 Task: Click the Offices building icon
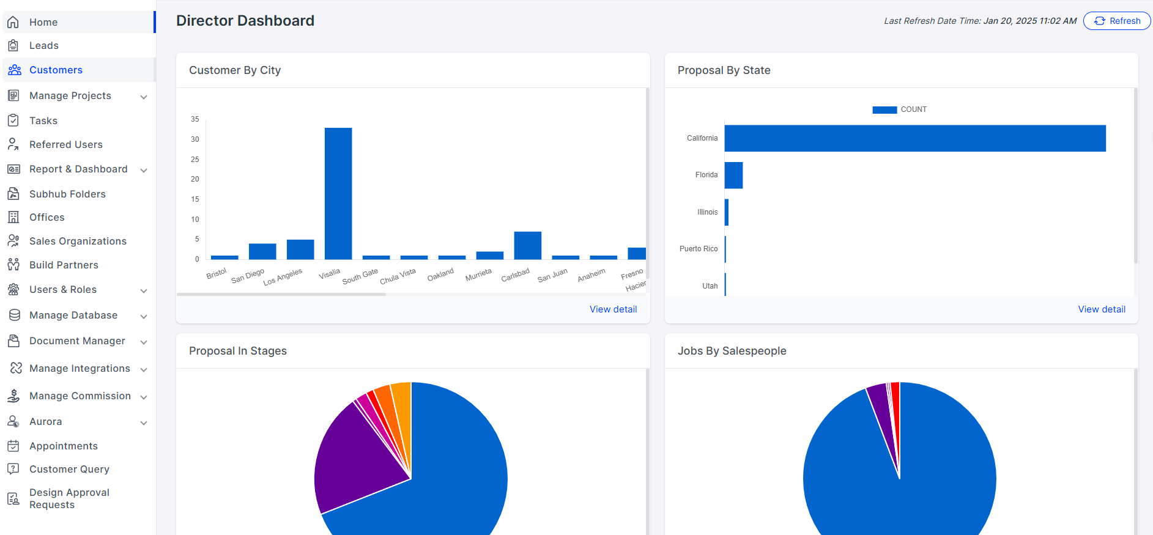pos(13,217)
